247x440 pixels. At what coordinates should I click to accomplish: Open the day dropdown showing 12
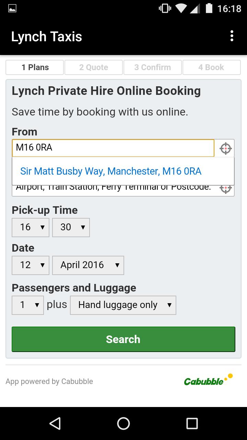(31, 265)
